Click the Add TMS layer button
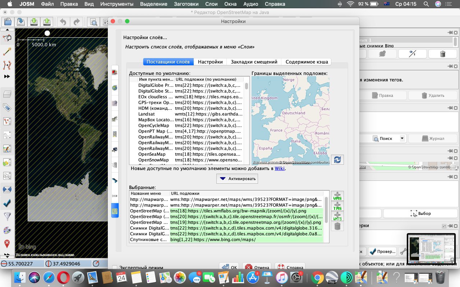The image size is (460, 287). (x=337, y=206)
